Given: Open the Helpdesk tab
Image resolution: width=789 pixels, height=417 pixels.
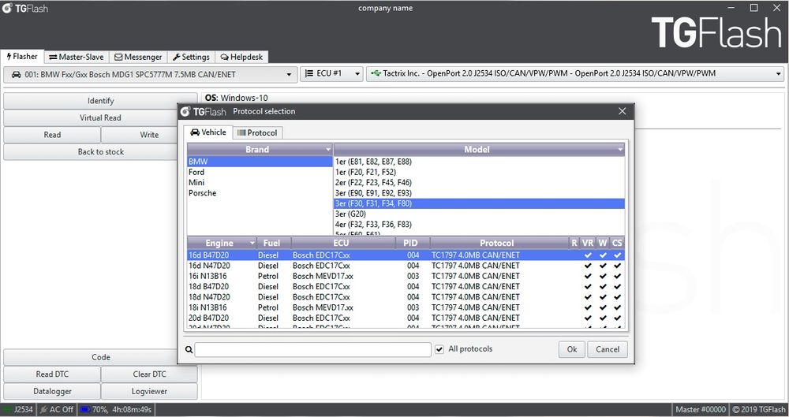Looking at the screenshot, I should point(241,57).
